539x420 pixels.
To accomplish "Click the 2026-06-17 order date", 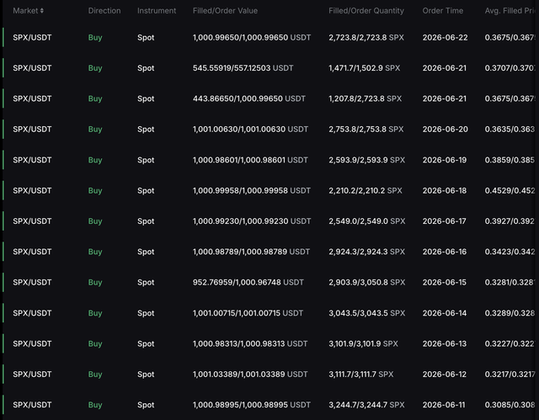I will (444, 221).
